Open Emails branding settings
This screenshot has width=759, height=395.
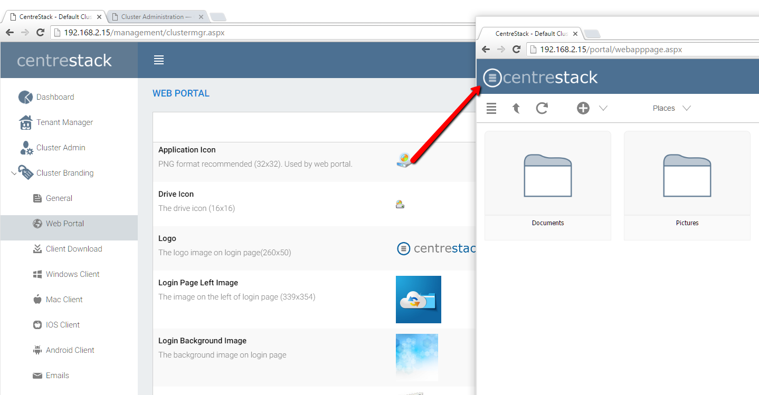[58, 375]
